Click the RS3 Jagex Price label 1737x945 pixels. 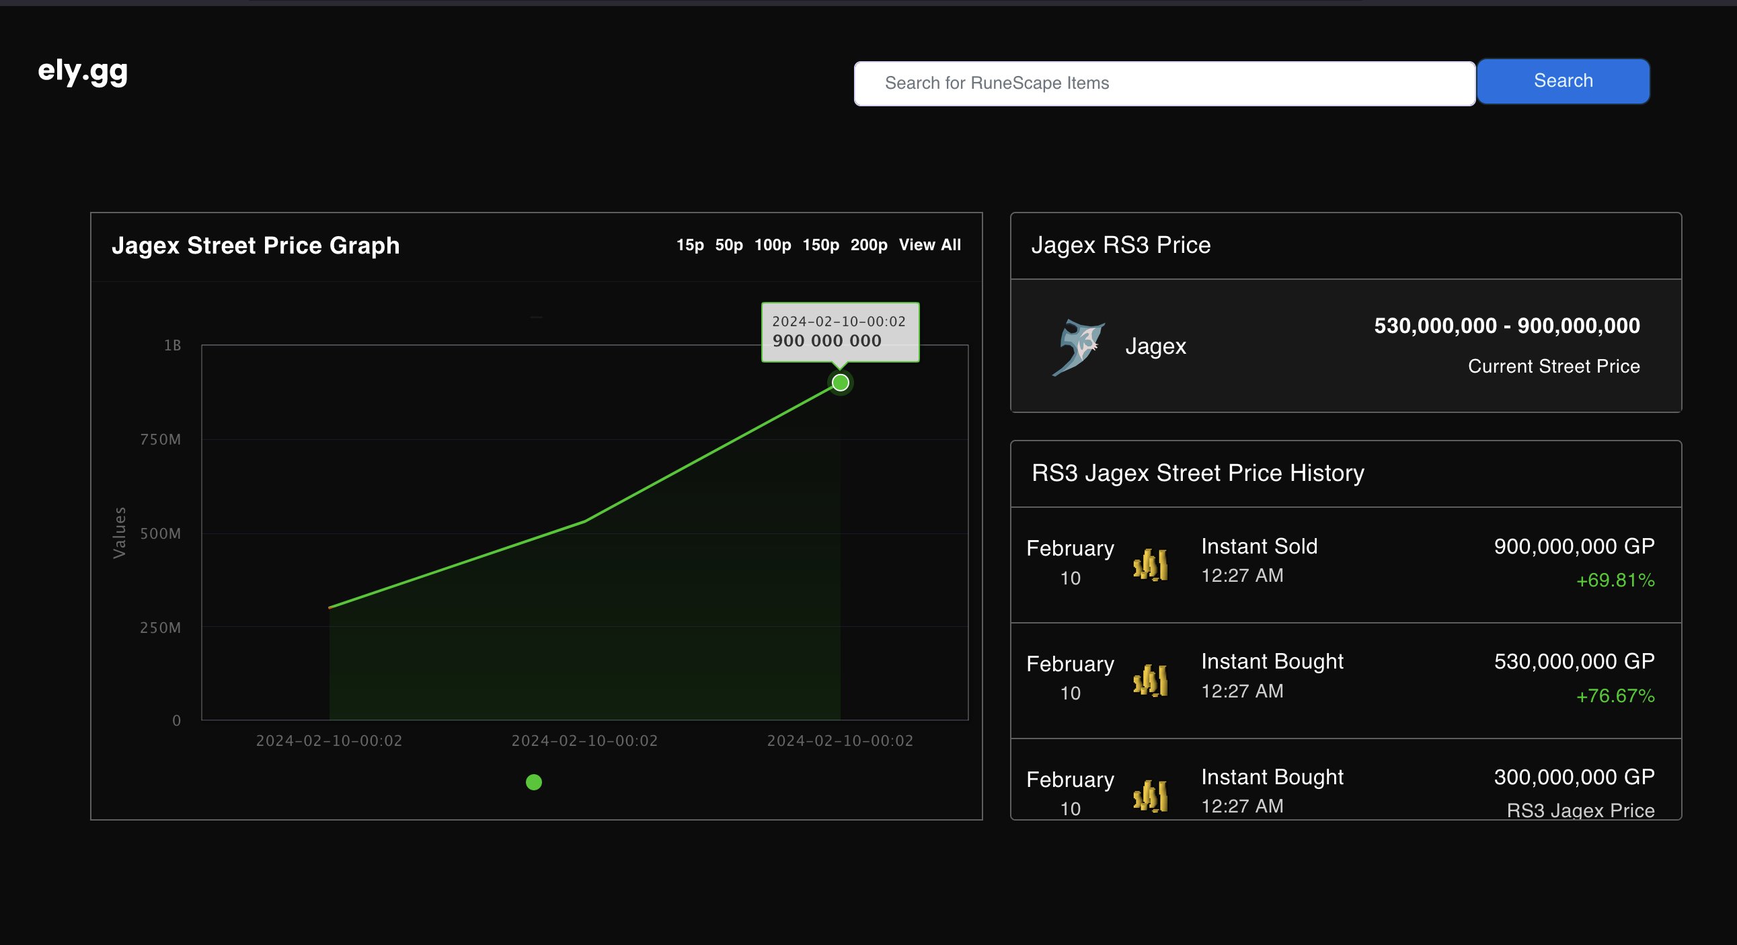(1580, 810)
